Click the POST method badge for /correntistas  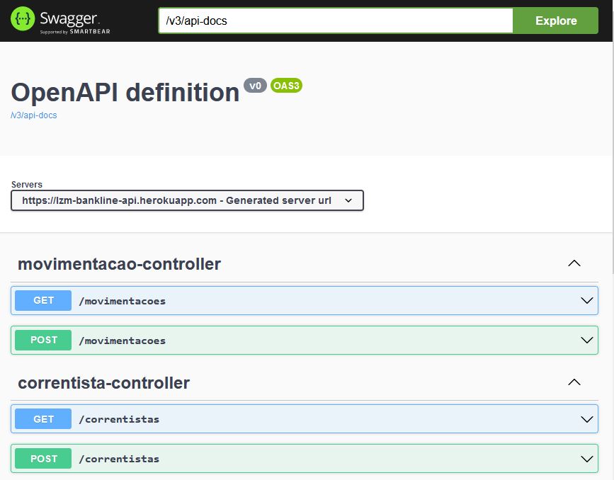click(43, 458)
